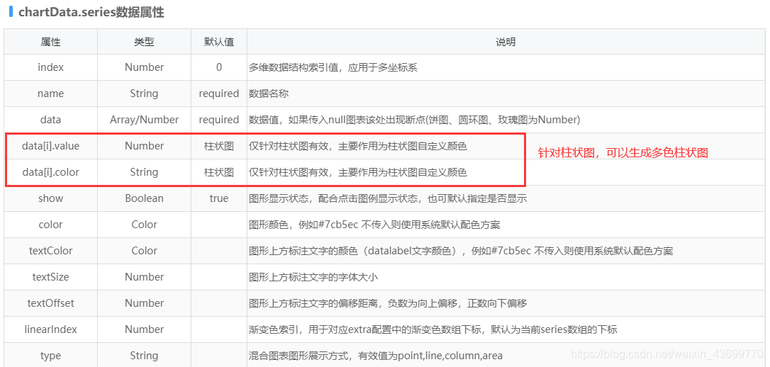Image resolution: width=770 pixels, height=367 pixels.
Task: Click the chartData.series数据属性 heading
Action: click(x=91, y=13)
